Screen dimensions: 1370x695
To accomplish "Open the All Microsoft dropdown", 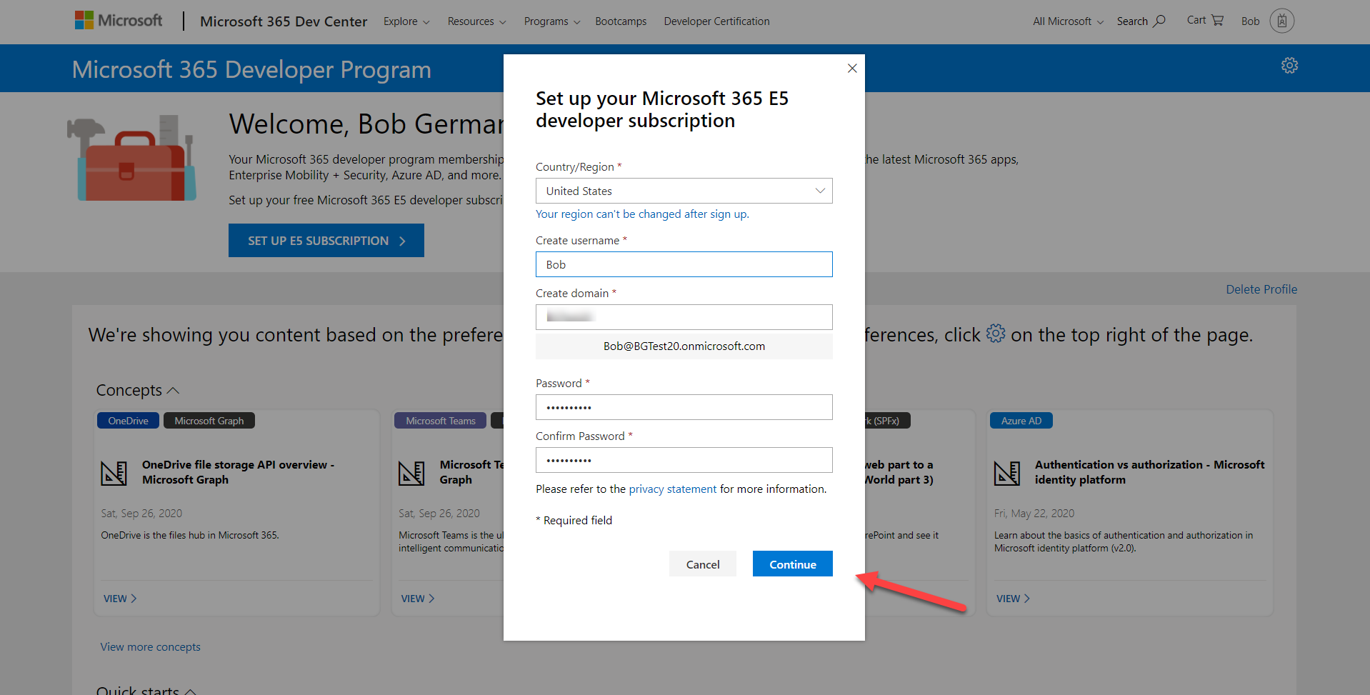I will click(x=1069, y=21).
